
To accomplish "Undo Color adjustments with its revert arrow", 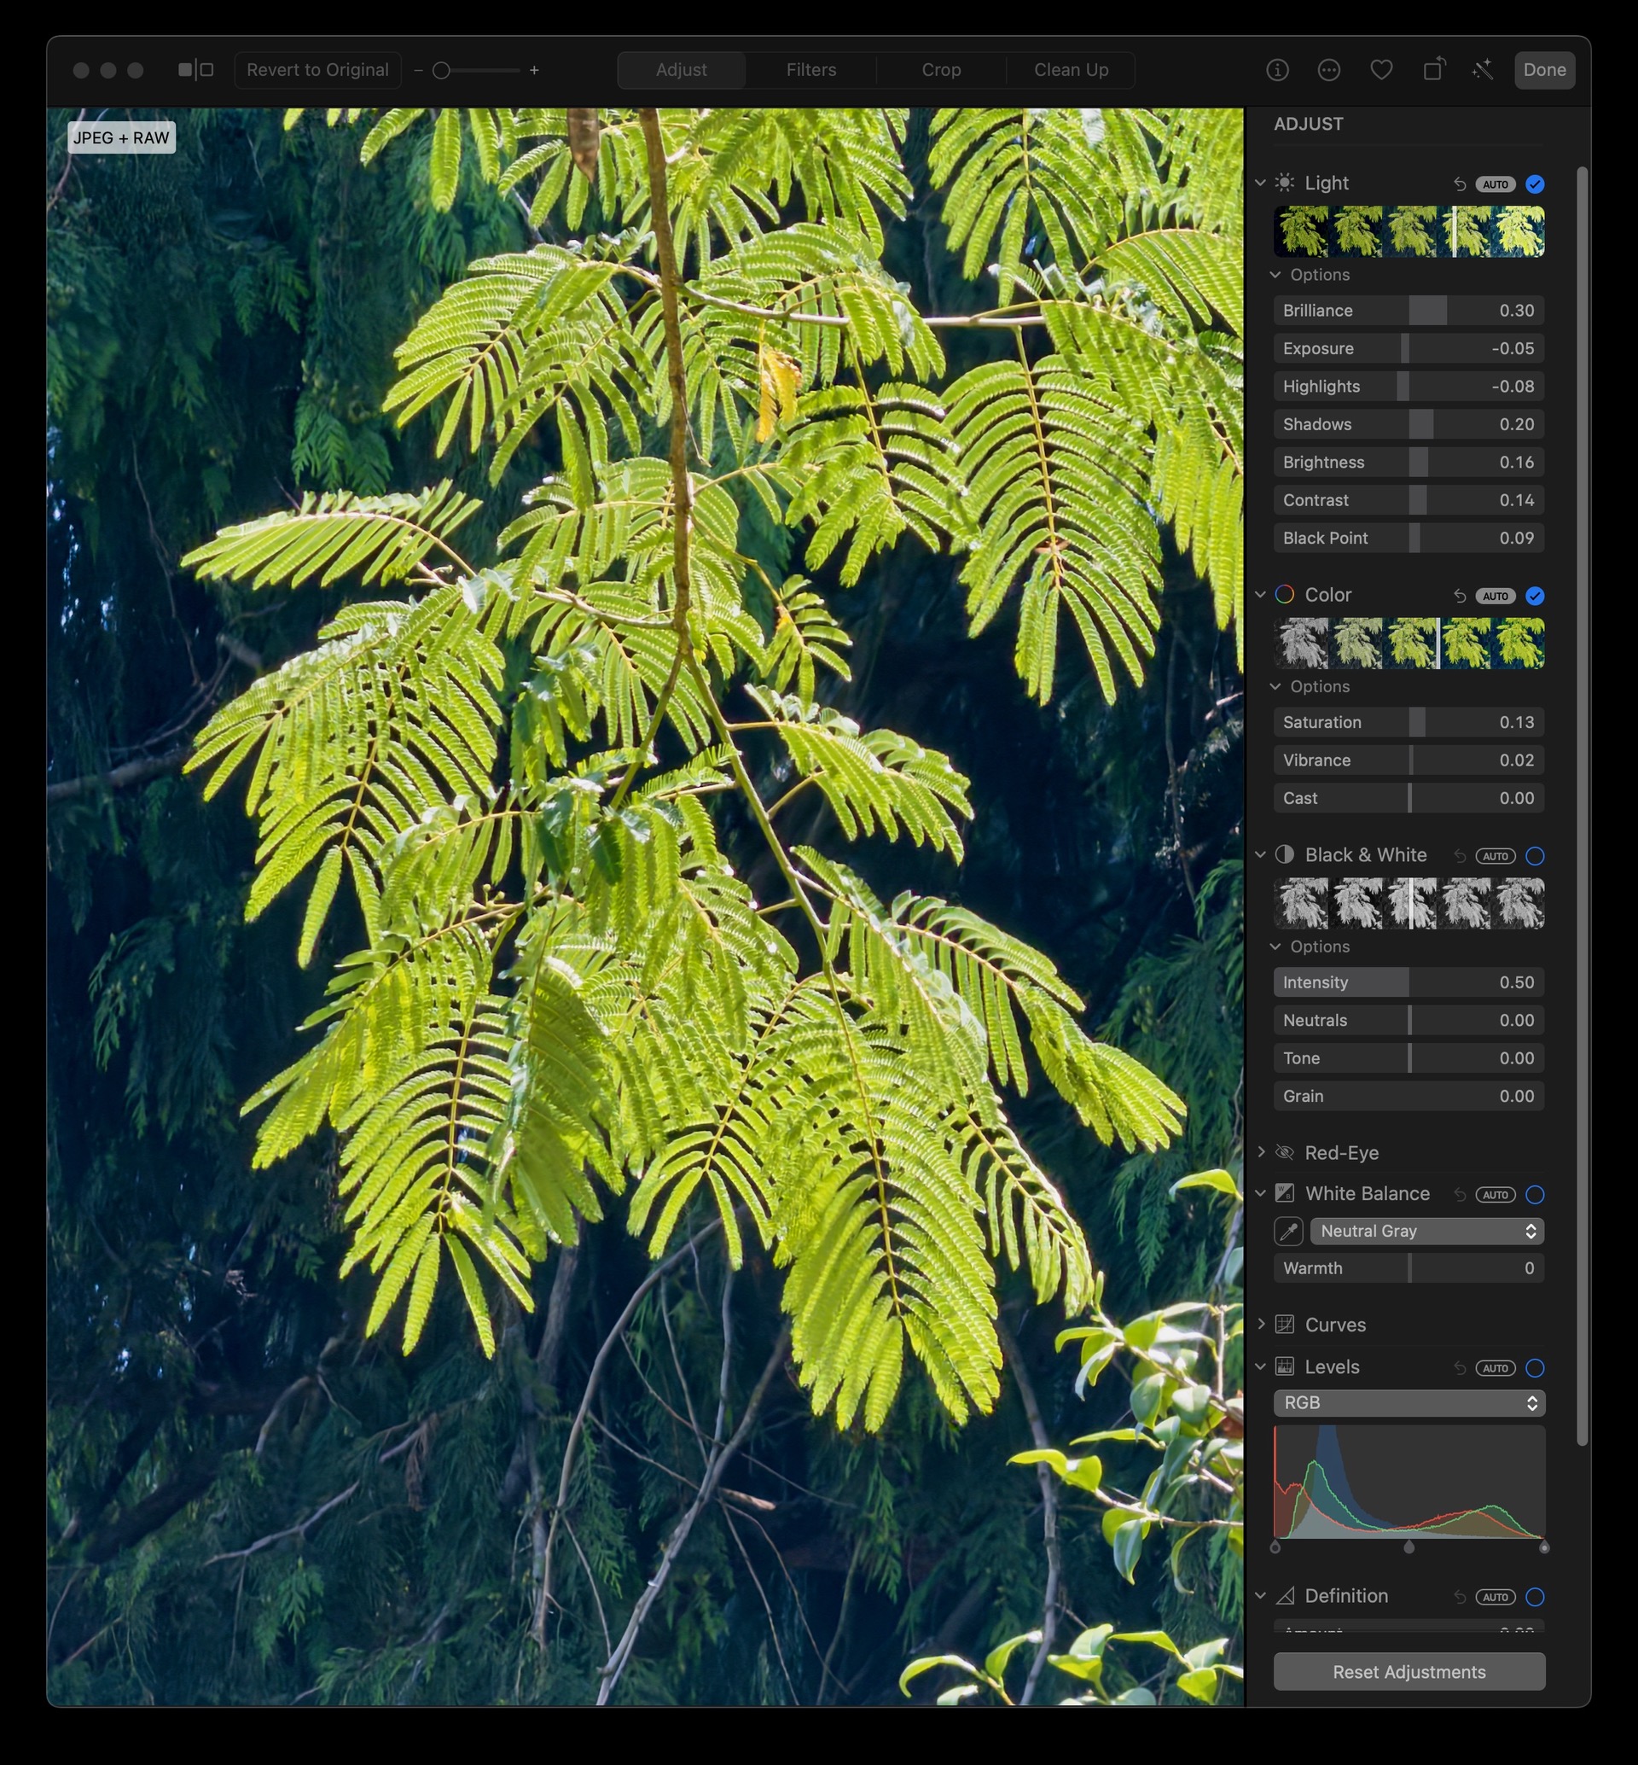I will (x=1459, y=596).
